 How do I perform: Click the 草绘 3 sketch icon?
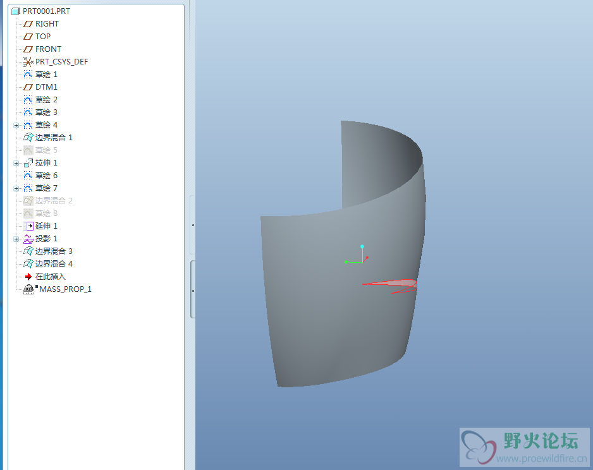click(28, 112)
